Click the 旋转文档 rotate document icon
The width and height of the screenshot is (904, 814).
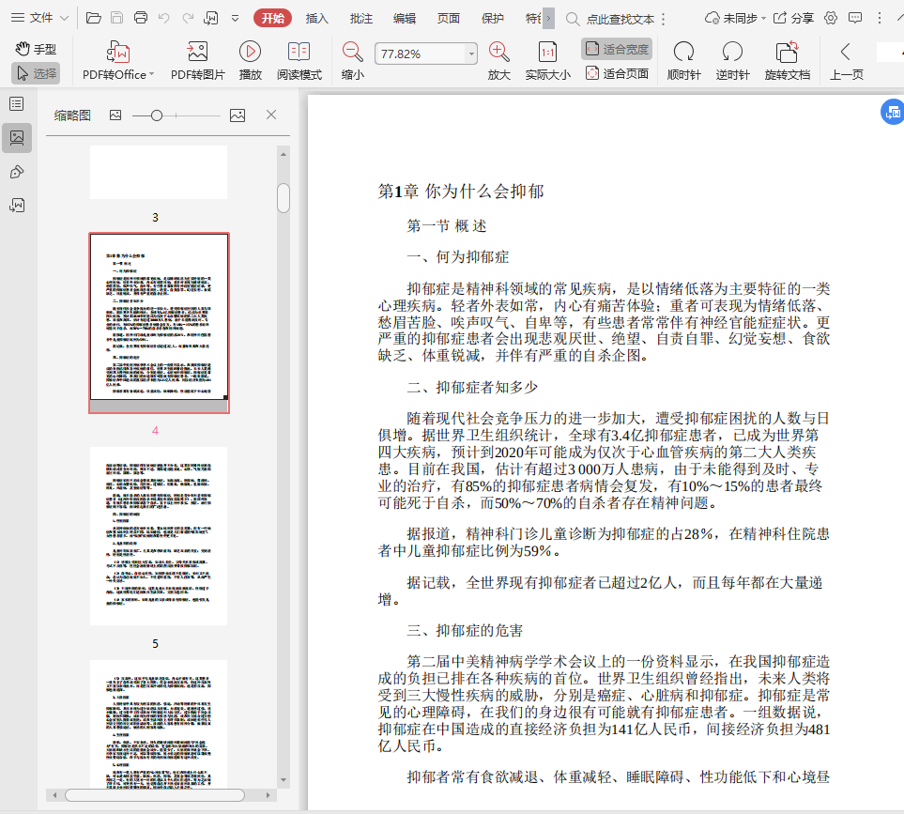coord(787,53)
